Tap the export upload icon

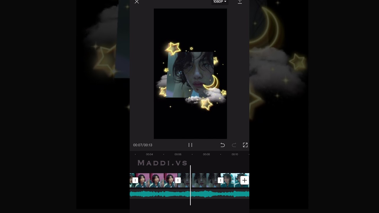[x=240, y=2]
